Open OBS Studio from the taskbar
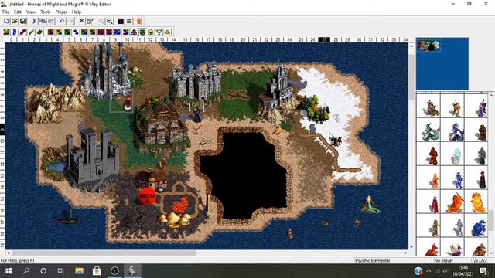The width and height of the screenshot is (495, 278). (114, 271)
